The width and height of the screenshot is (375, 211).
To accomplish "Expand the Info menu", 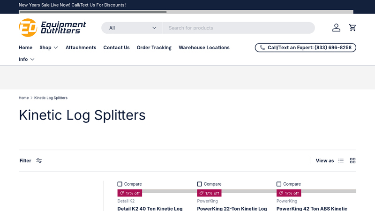I will tap(27, 60).
